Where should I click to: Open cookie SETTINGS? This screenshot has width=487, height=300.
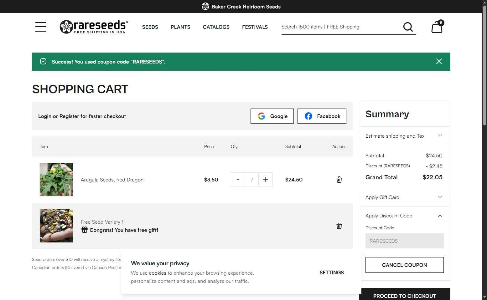[x=332, y=272]
